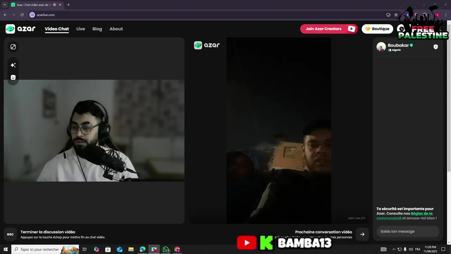
Task: Click the Boubakar username
Action: (x=398, y=46)
